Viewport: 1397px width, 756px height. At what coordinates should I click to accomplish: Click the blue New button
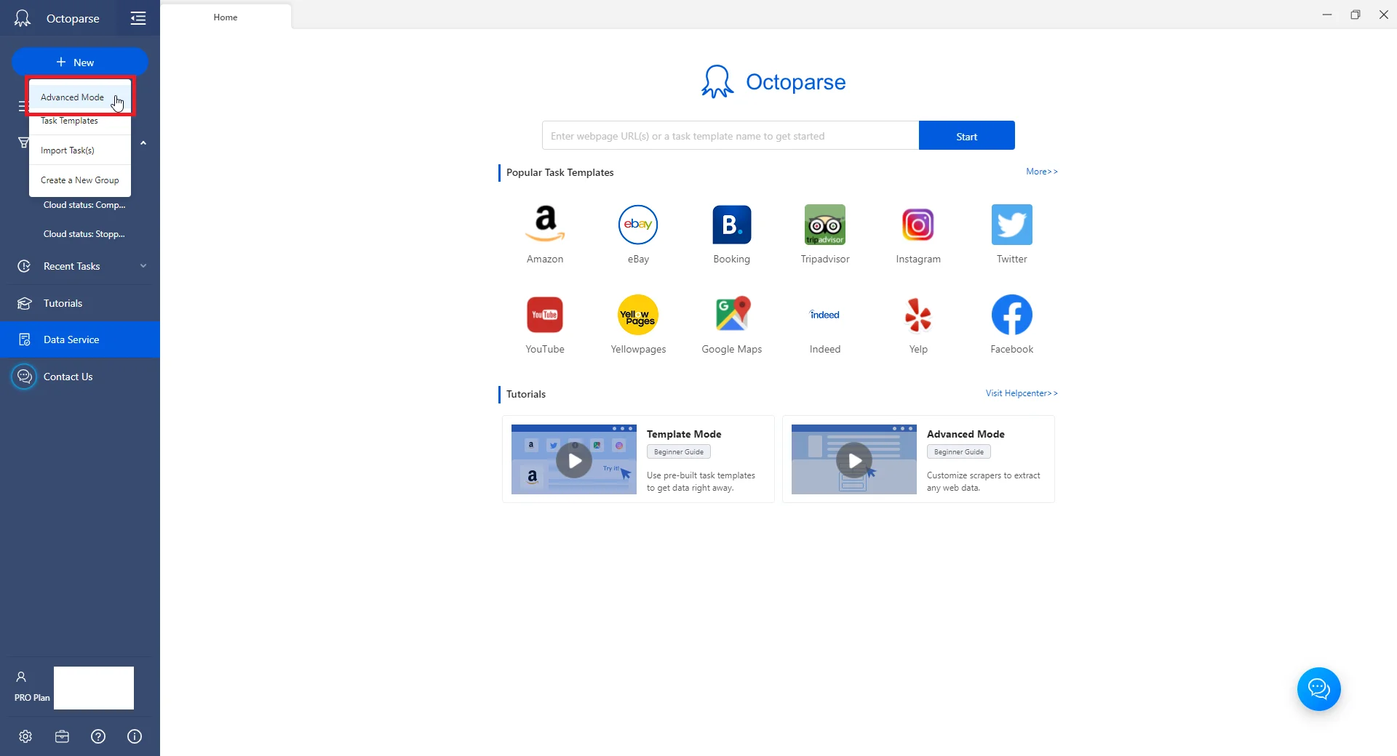(80, 63)
